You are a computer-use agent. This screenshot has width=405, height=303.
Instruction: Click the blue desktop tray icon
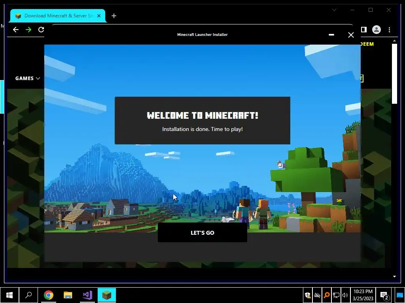[399, 295]
